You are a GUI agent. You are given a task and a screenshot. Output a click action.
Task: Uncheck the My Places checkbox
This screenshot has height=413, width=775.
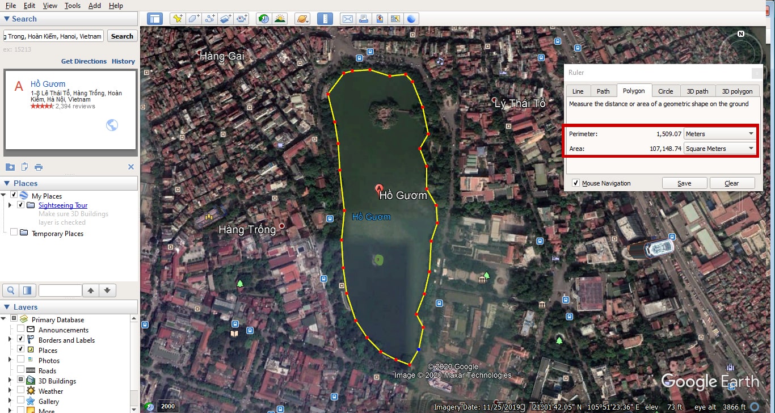point(14,195)
